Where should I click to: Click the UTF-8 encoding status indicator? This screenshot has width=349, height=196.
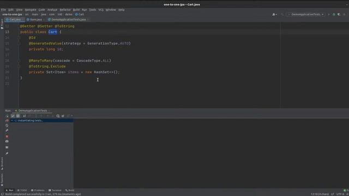point(340,194)
